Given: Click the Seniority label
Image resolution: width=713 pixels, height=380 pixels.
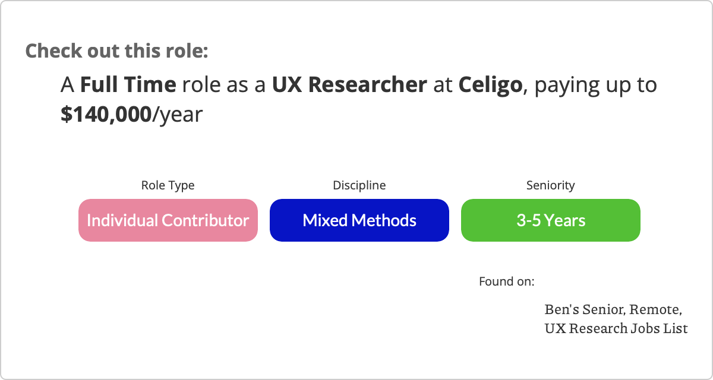Looking at the screenshot, I should click(550, 185).
